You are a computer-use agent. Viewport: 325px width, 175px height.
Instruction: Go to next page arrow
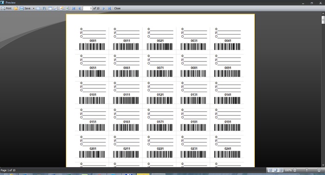coord(104,8)
